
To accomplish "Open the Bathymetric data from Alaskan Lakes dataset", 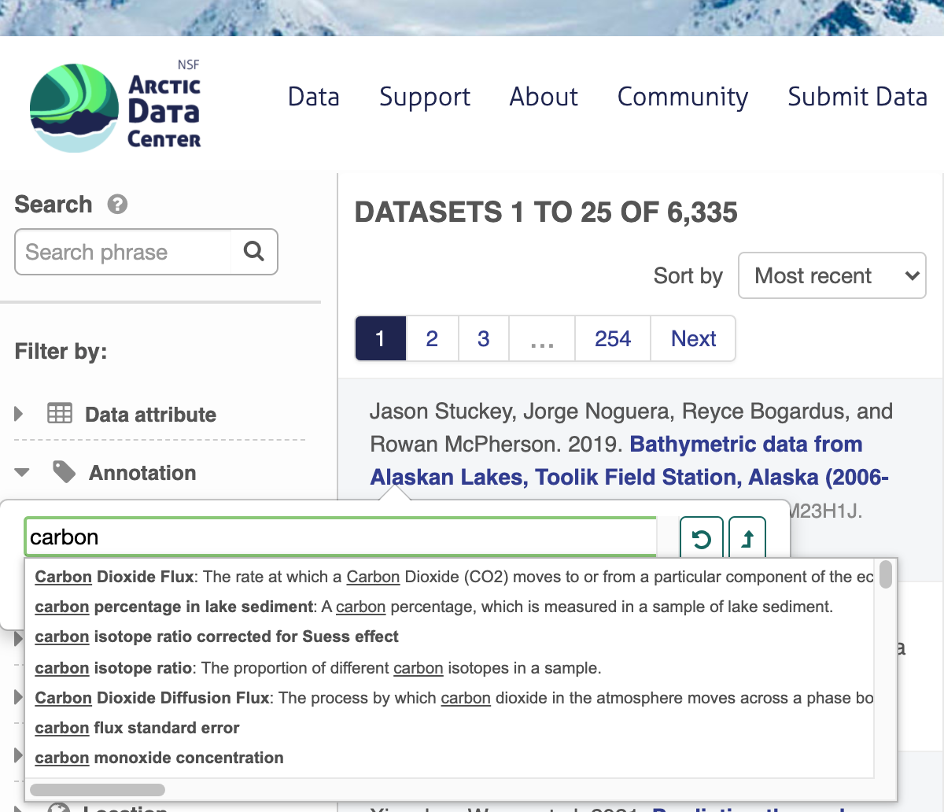I will coord(746,445).
